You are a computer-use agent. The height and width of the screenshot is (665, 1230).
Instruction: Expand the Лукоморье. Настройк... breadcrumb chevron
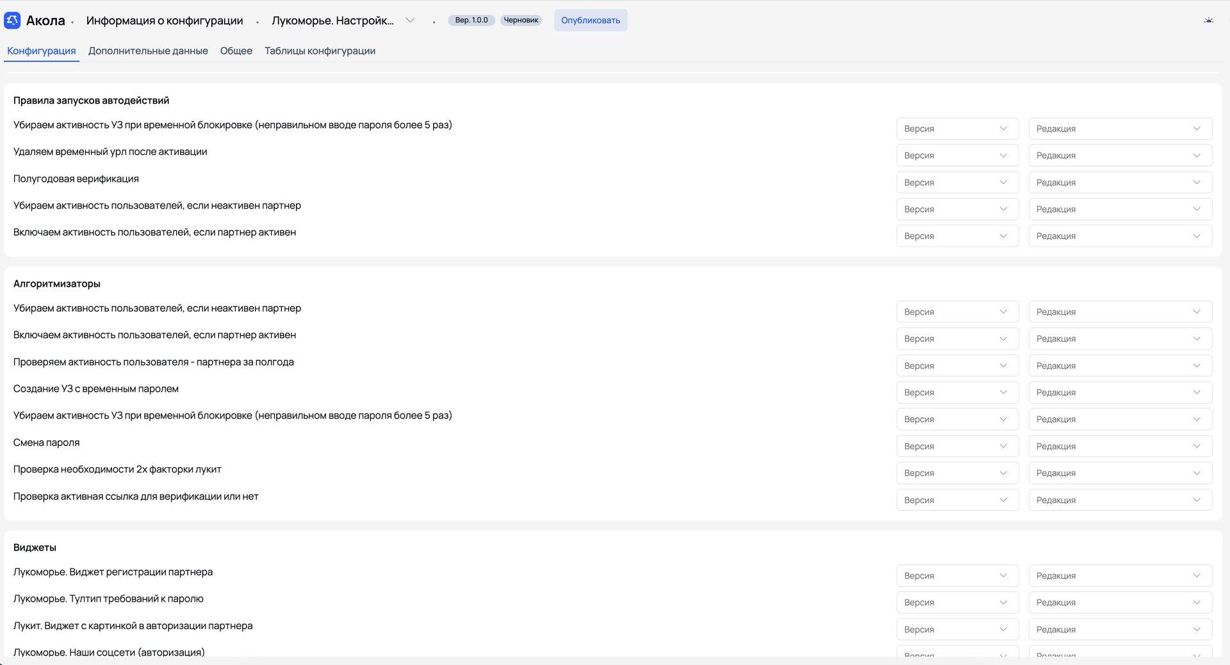click(x=410, y=20)
